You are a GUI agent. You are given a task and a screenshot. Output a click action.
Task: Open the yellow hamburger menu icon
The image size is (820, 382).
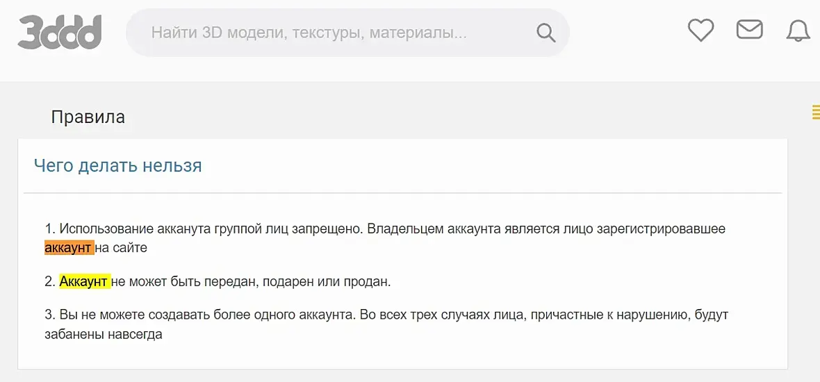pos(816,113)
